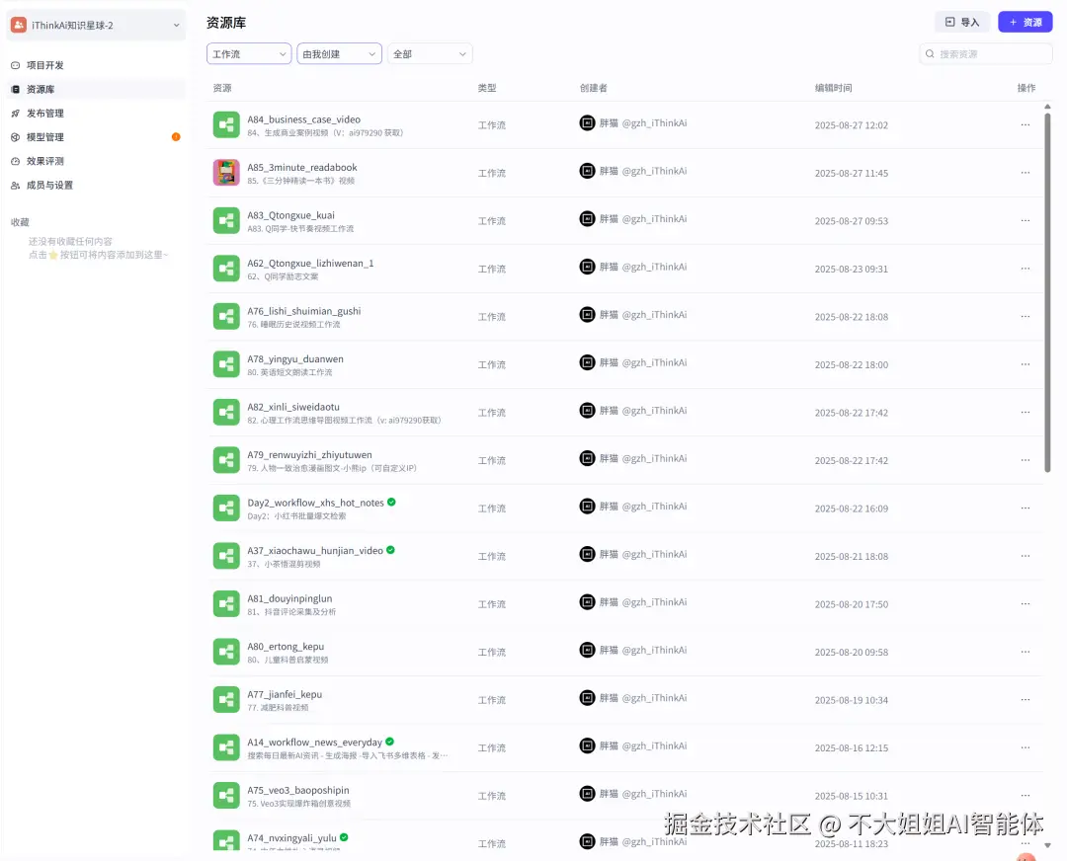
Task: Click 胖猫 avatar on the A83_Qtongxue_kuai row
Action: [588, 220]
